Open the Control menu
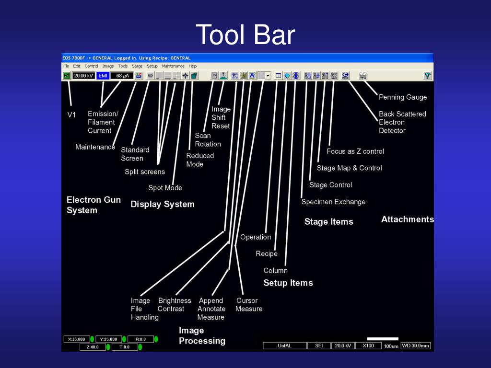Image resolution: width=491 pixels, height=368 pixels. click(x=91, y=66)
